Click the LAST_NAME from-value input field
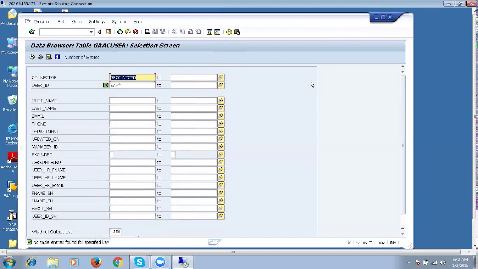 click(133, 108)
